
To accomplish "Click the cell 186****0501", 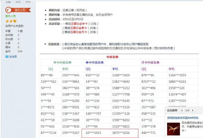I will coord(71,107).
